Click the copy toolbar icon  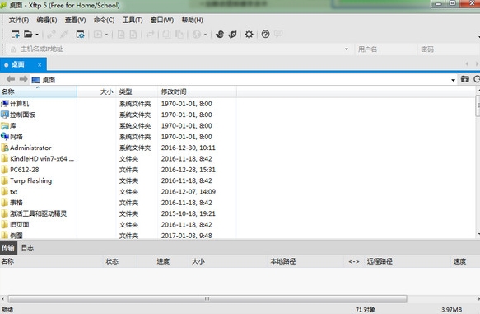tap(166, 35)
